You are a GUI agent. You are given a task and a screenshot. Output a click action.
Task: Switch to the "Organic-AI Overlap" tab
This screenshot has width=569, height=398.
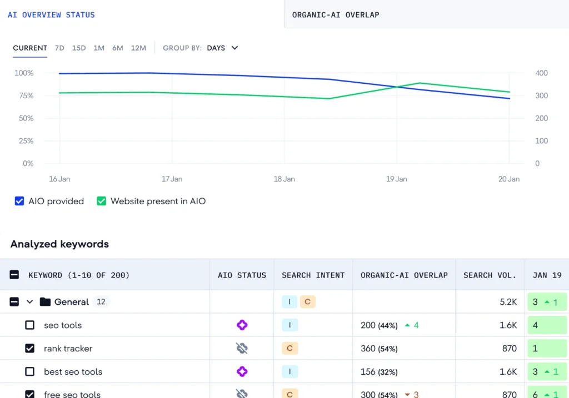(x=336, y=14)
